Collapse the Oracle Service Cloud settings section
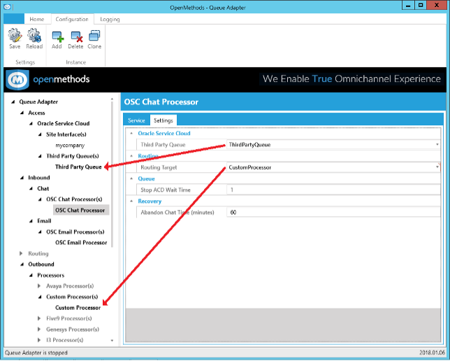Image resolution: width=450 pixels, height=361 pixels. tap(132, 133)
